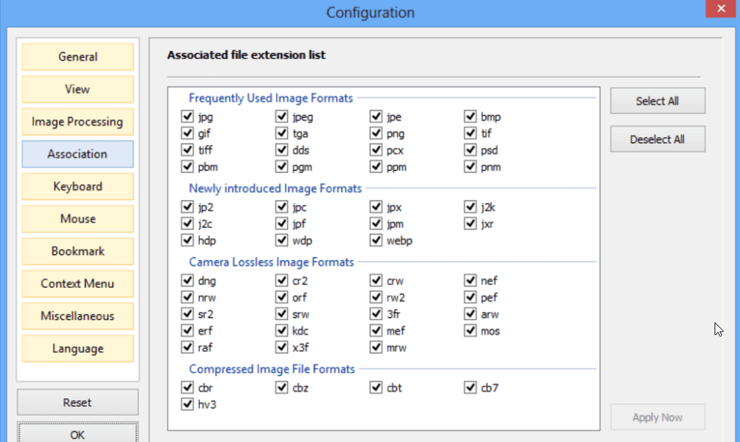The width and height of the screenshot is (740, 442).
Task: Toggle the hv3 extension checkbox
Action: [x=187, y=404]
